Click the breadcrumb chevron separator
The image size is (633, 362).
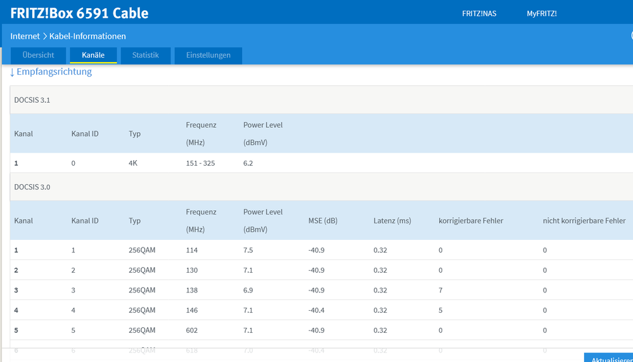45,36
